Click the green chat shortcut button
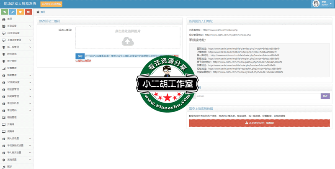This screenshot has height=169, width=335. 4,12
